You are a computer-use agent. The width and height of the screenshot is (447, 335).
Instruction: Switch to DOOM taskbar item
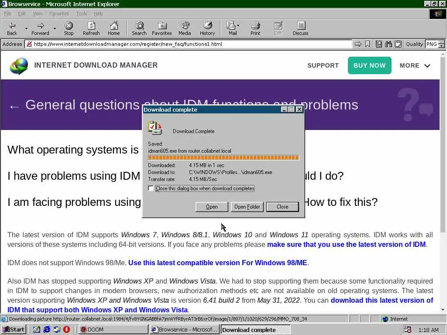click(x=113, y=330)
